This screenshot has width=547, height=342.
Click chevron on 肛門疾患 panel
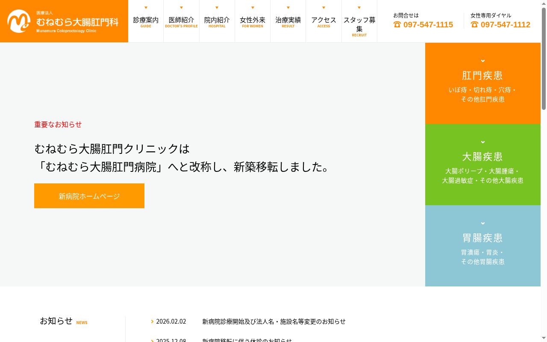pyautogui.click(x=483, y=61)
